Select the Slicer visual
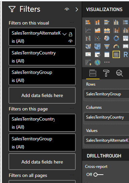The width and height of the screenshot is (129, 183). click(97, 54)
